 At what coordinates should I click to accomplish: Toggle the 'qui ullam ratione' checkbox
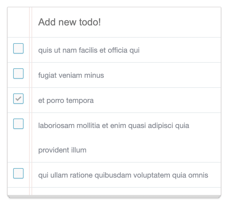[18, 173]
